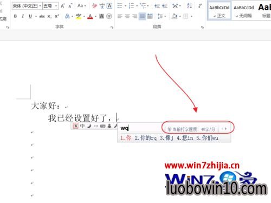The width and height of the screenshot is (271, 203).
Task: Click the Distributed alignment icon
Action: [150, 16]
